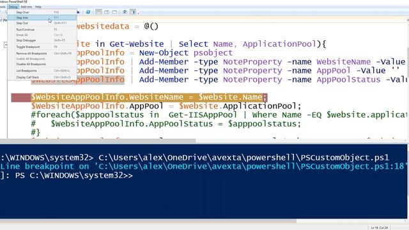Viewport: 409px width, 230px height.
Task: Open the Add-ons menu
Action: click(26, 7)
